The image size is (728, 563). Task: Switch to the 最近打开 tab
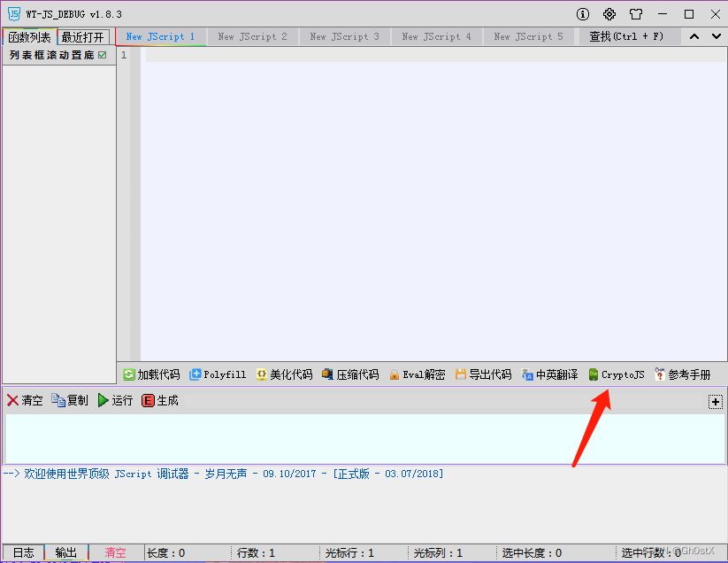click(83, 37)
